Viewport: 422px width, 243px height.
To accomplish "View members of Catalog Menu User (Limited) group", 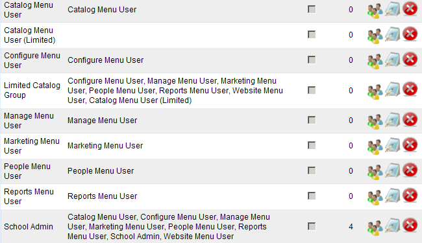I will coord(375,35).
